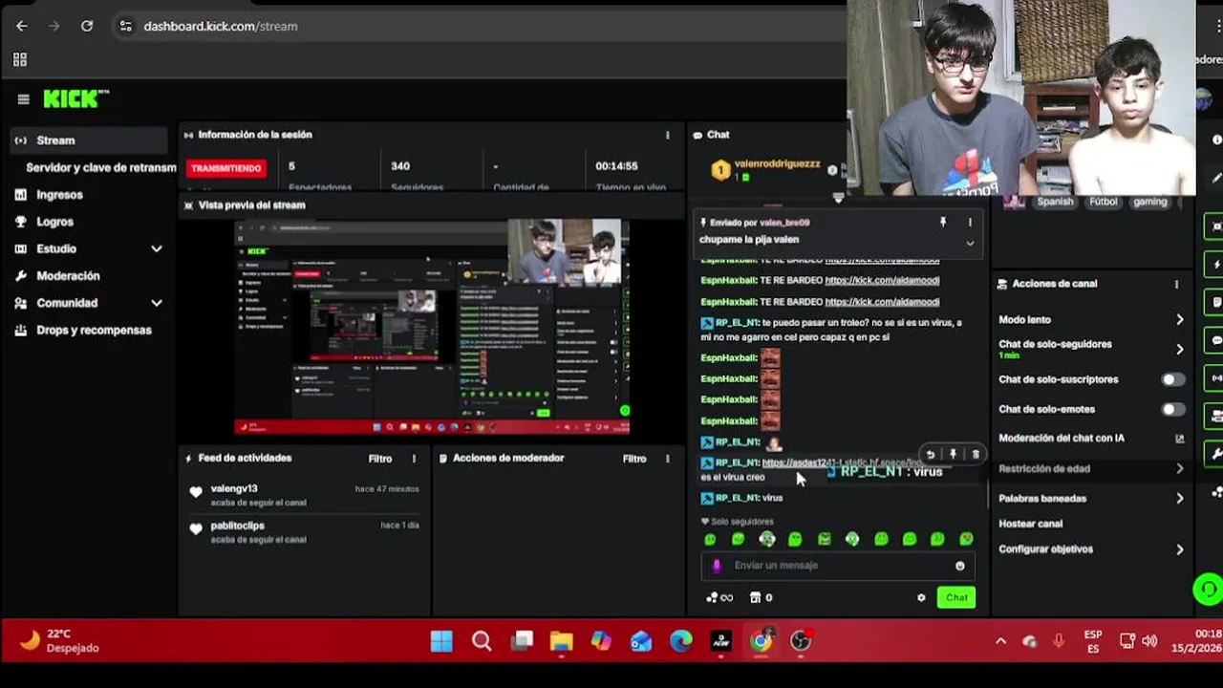Click the browser address bar

(x=478, y=26)
